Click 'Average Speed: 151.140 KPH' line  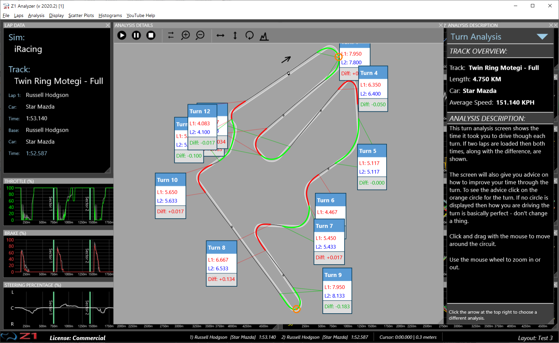click(x=492, y=102)
